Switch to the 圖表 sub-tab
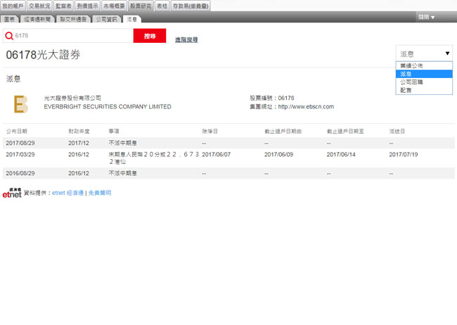The height and width of the screenshot is (325, 457). 9,19
